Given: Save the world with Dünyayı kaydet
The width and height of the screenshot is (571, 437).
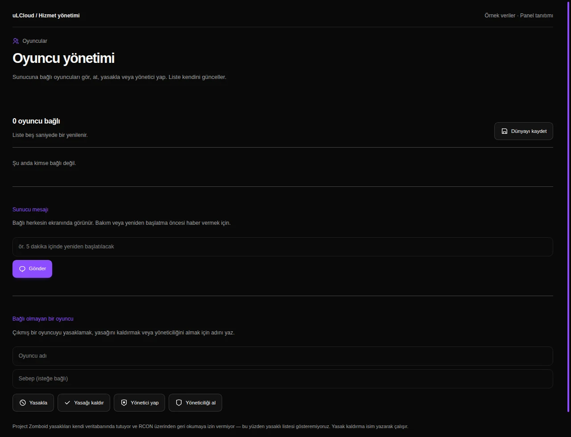Looking at the screenshot, I should pos(524,131).
